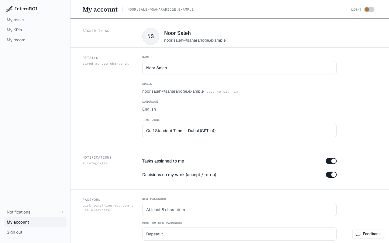Click the 'Signed in as' label
This screenshot has width=389, height=243.
point(96,31)
